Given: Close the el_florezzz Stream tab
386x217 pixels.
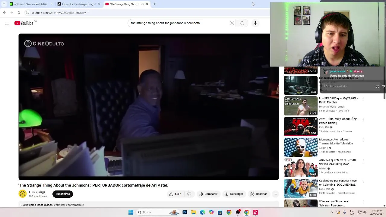Looking at the screenshot, I should coord(51,4).
